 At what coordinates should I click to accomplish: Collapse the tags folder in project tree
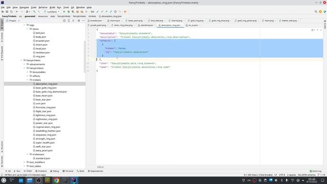pos(24,25)
